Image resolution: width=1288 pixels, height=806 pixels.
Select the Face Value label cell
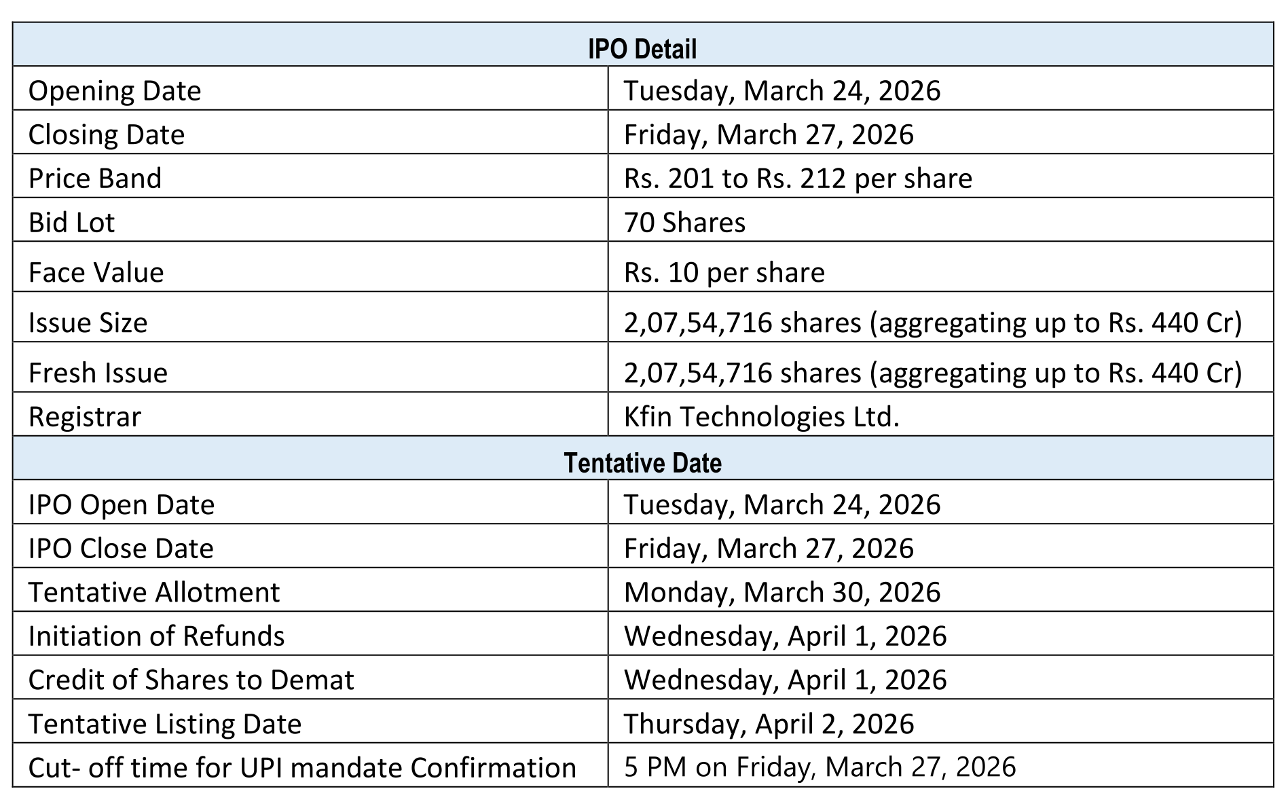[x=96, y=272]
